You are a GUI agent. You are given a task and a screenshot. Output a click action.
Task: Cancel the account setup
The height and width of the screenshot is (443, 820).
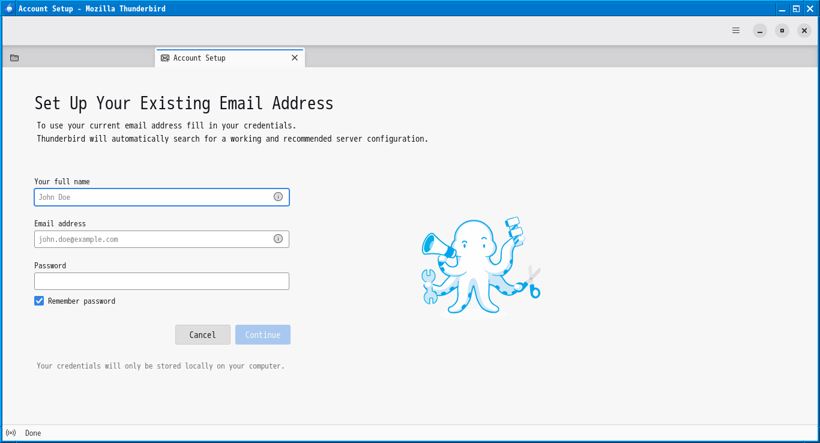pos(203,335)
